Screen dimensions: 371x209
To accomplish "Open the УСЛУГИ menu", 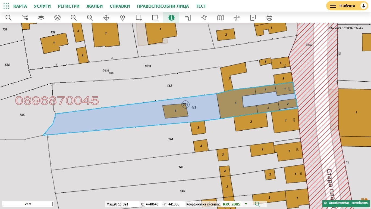I will click(x=42, y=6).
